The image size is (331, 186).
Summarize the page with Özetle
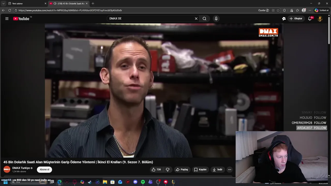coord(264,10)
